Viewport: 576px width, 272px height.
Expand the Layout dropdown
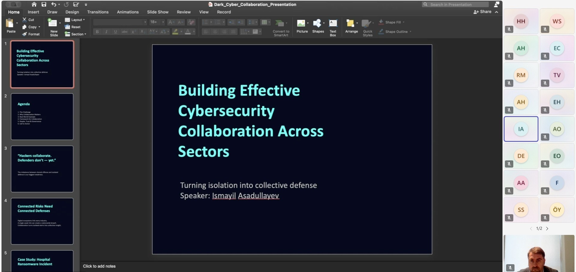tap(75, 20)
